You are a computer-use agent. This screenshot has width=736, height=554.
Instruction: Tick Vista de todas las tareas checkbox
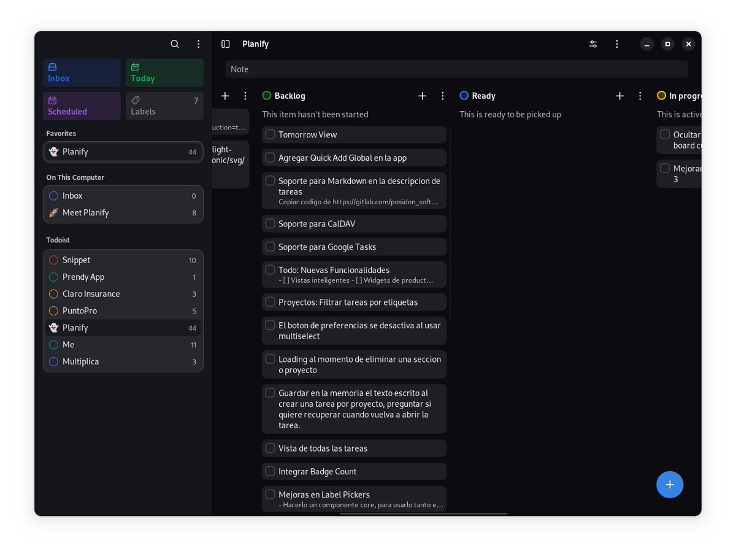tap(270, 448)
